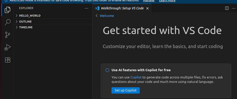This screenshot has width=237, height=99.
Task: Expand the HELLO_WORLD folder section
Action: point(53,16)
